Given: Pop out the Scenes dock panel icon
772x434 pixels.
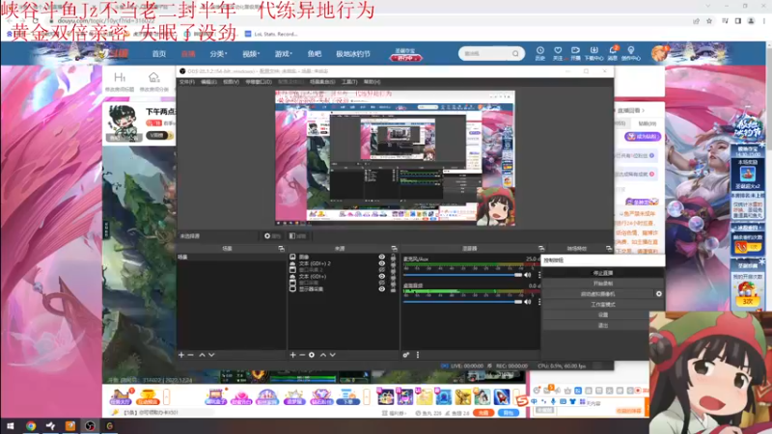Looking at the screenshot, I should (x=281, y=249).
